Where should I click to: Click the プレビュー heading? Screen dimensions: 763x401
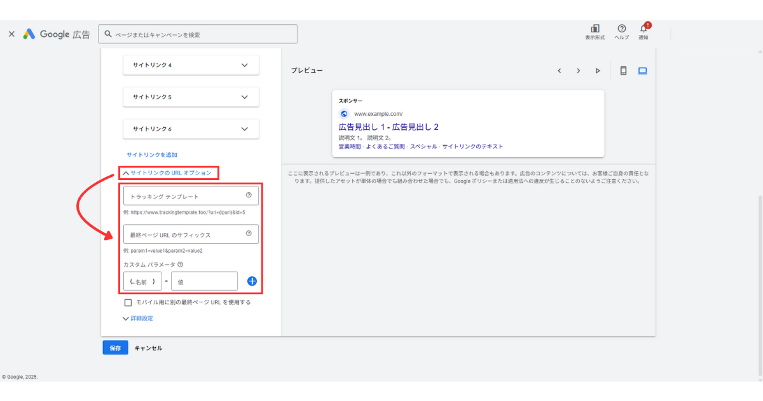[x=307, y=71]
